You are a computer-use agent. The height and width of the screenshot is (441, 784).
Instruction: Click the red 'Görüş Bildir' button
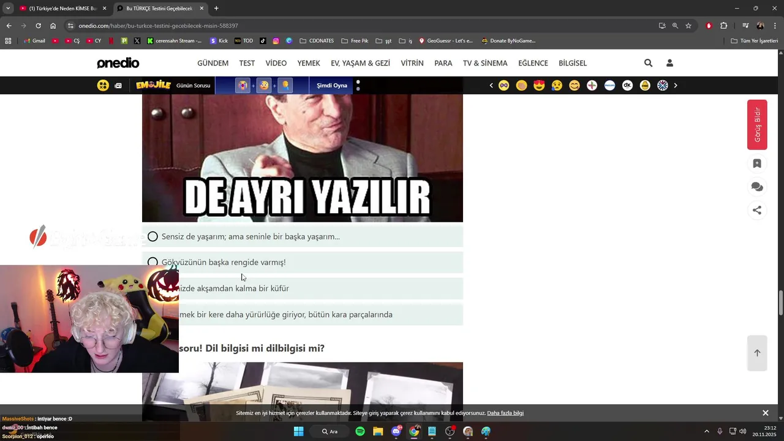coord(757,124)
